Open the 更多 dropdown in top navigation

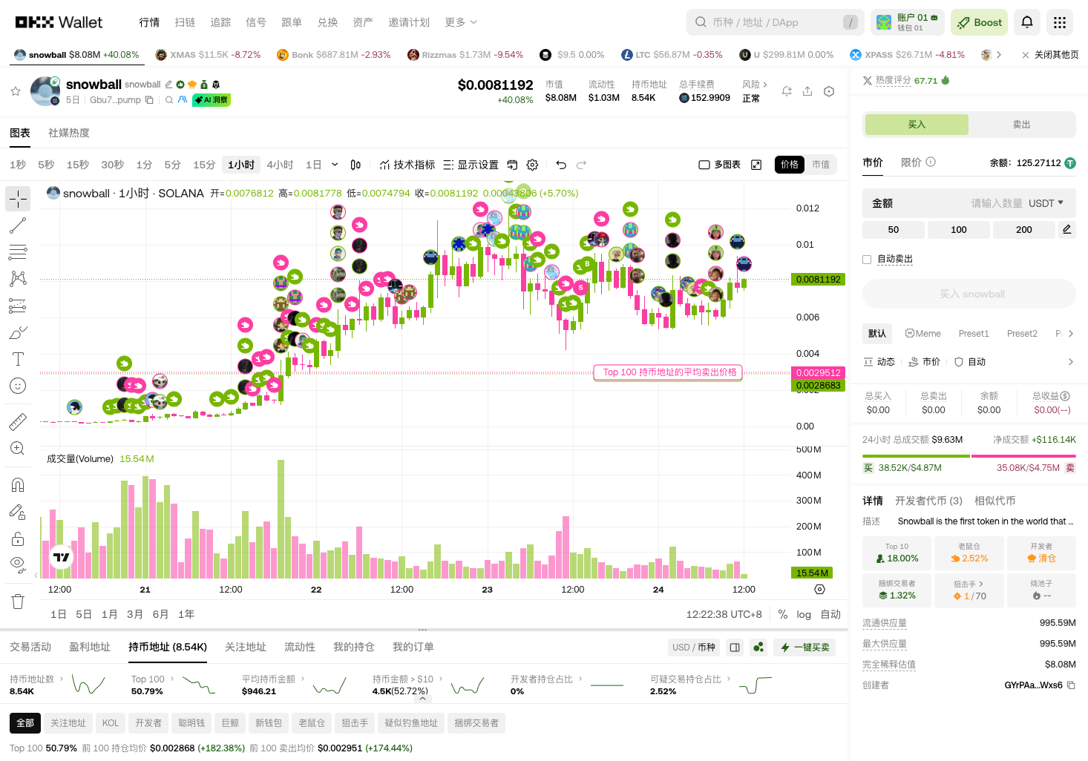coord(460,22)
